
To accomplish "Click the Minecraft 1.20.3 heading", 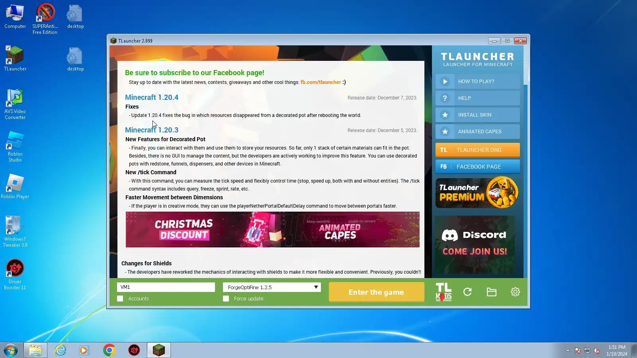I will click(x=152, y=130).
